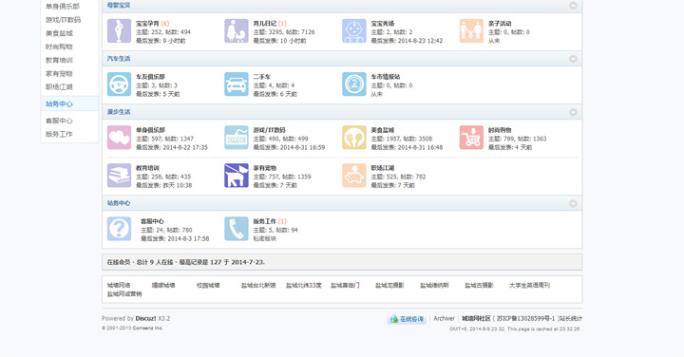Open the 游戏/IT数码 keyboard icon
Viewport: 684px width, 357px height.
point(237,138)
